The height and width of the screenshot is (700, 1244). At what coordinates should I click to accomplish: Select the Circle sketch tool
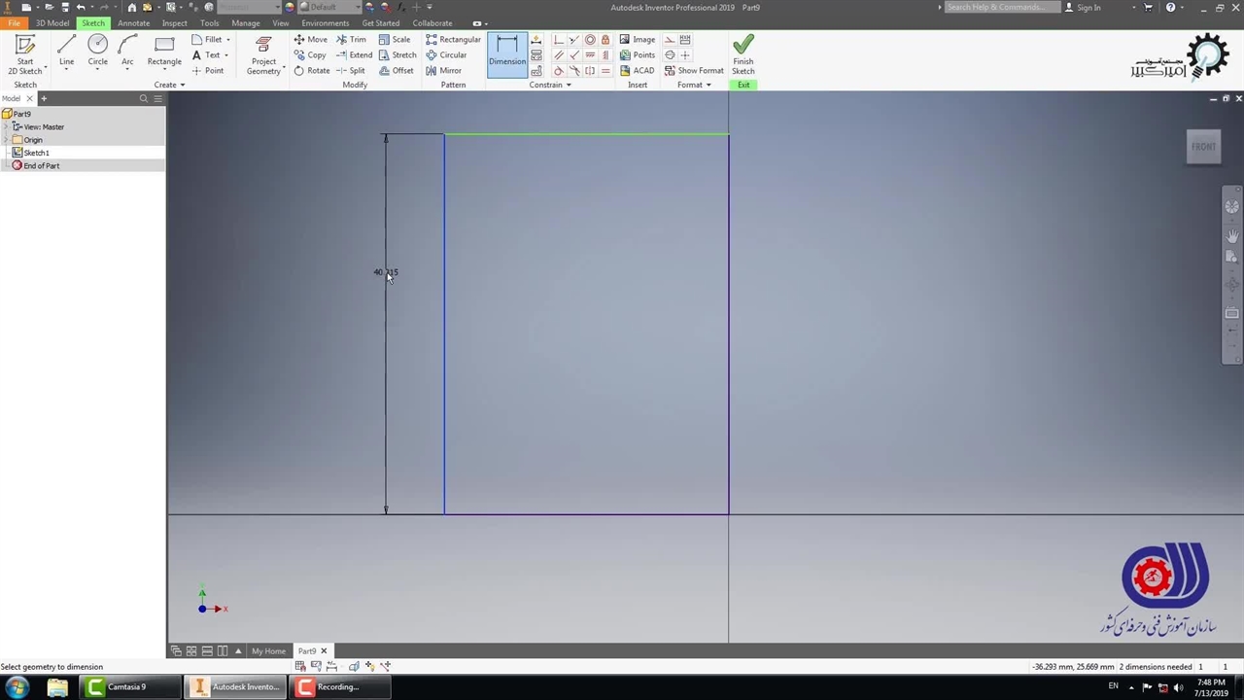[x=97, y=51]
